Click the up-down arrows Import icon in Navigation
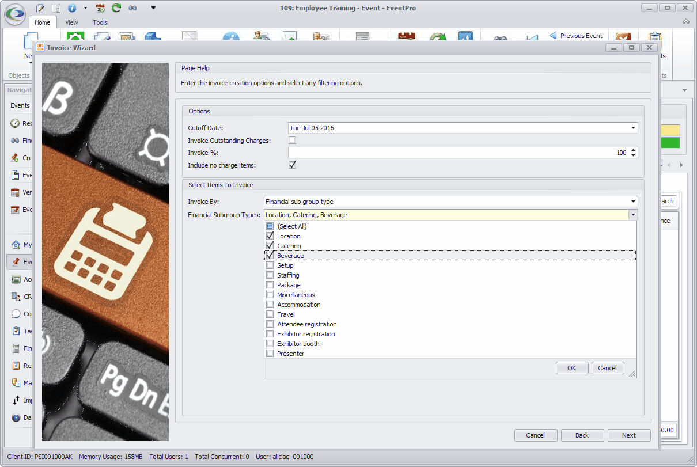This screenshot has width=697, height=467. click(x=16, y=400)
